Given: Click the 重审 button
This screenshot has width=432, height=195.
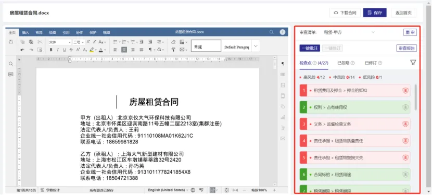Looking at the screenshot, I should 410,32.
